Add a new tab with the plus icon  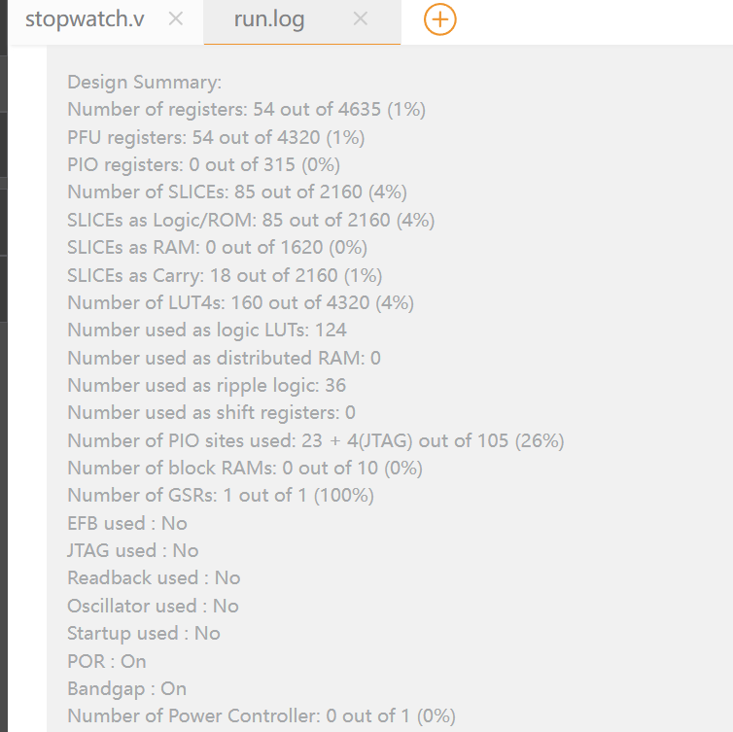pyautogui.click(x=439, y=19)
